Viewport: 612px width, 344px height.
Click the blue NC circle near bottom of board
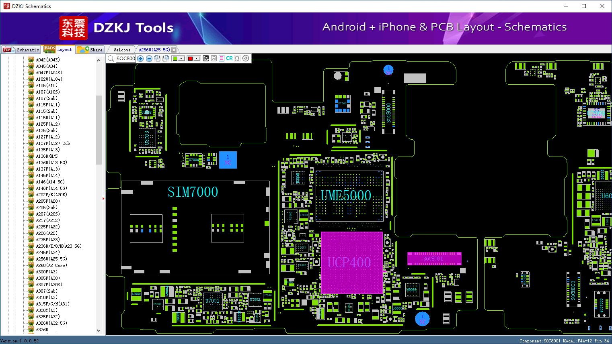[x=422, y=319]
